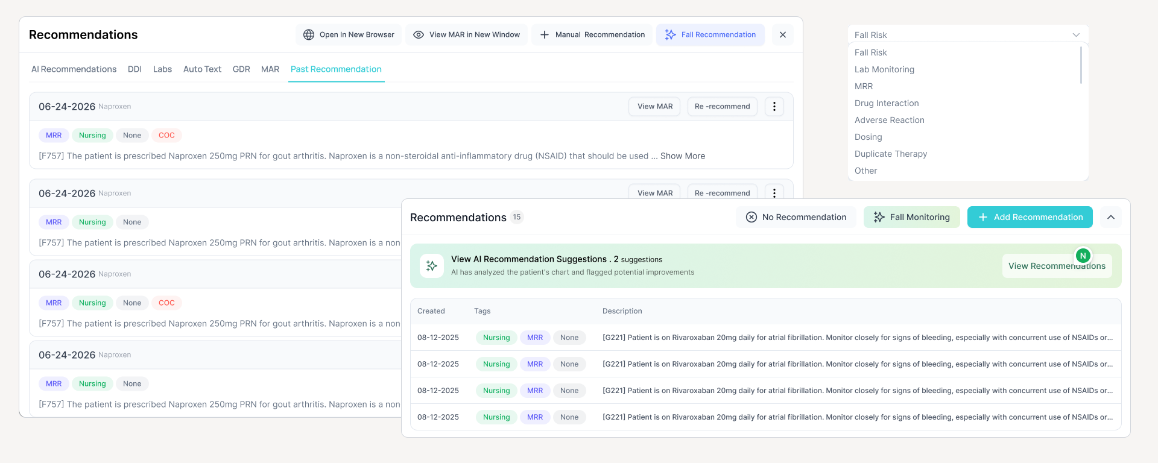Go to the MAR tab
Viewport: 1158px width, 463px height.
pyautogui.click(x=270, y=69)
